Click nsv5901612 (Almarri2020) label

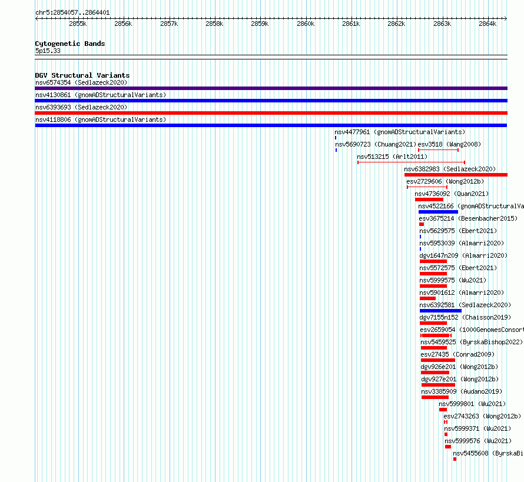462,292
